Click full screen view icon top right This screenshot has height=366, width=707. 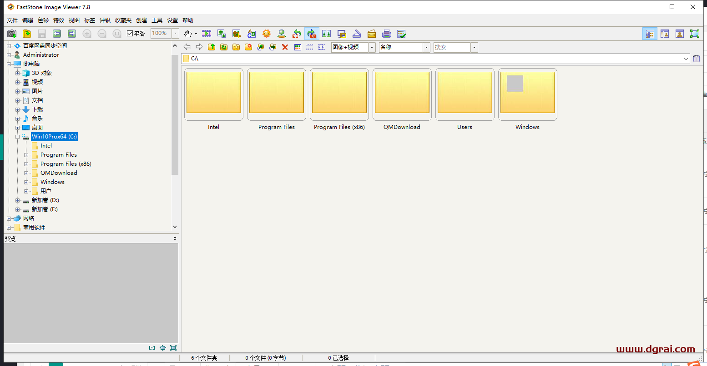coord(695,34)
